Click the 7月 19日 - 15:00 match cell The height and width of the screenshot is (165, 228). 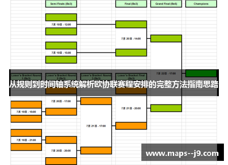tap(61, 53)
